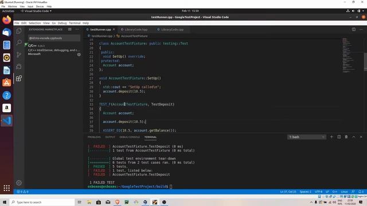Switch to the Debug Console tab
Image resolution: width=367 pixels, height=206 pixels.
click(130, 137)
